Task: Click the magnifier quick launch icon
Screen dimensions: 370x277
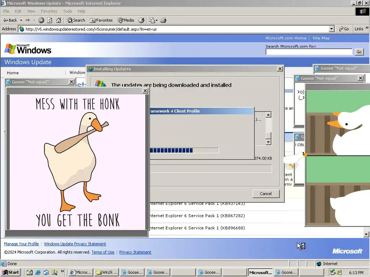Action: click(x=54, y=272)
